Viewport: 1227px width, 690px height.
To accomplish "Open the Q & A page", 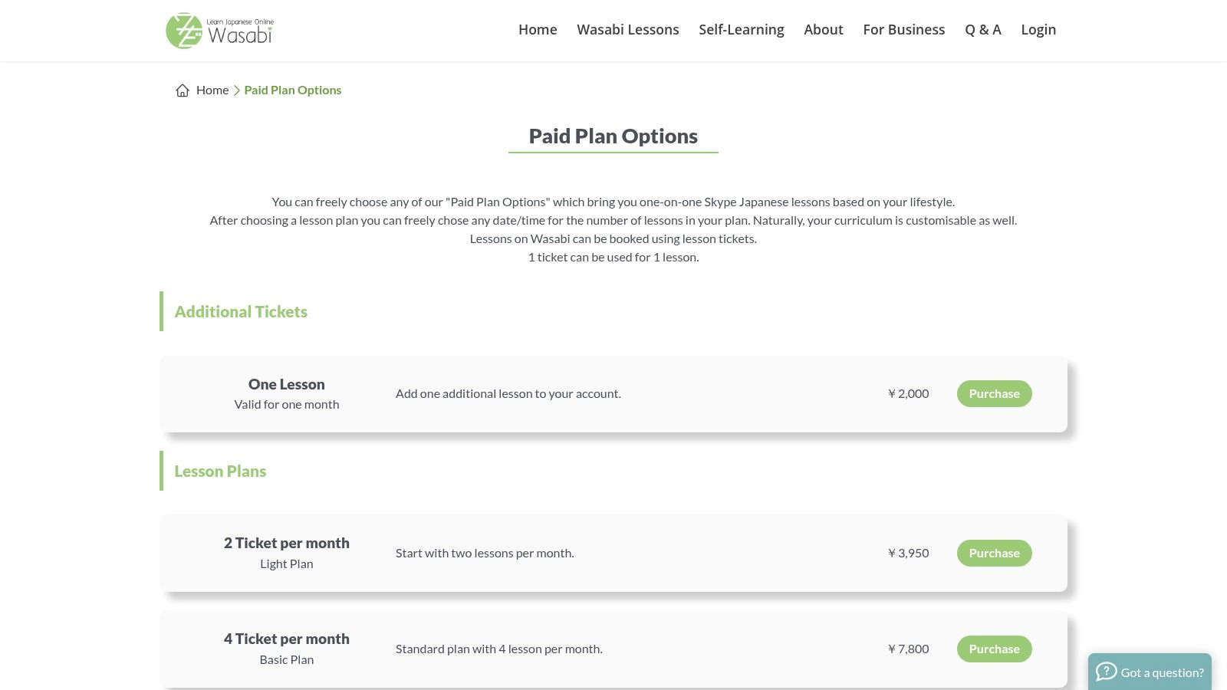I will (982, 30).
